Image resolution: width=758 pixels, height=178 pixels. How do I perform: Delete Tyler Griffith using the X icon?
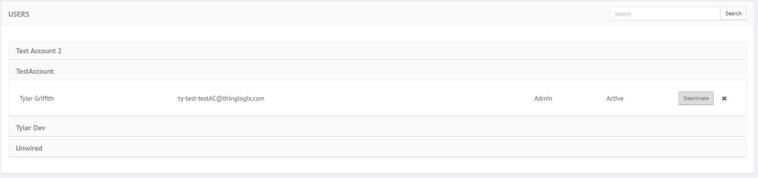tap(724, 98)
